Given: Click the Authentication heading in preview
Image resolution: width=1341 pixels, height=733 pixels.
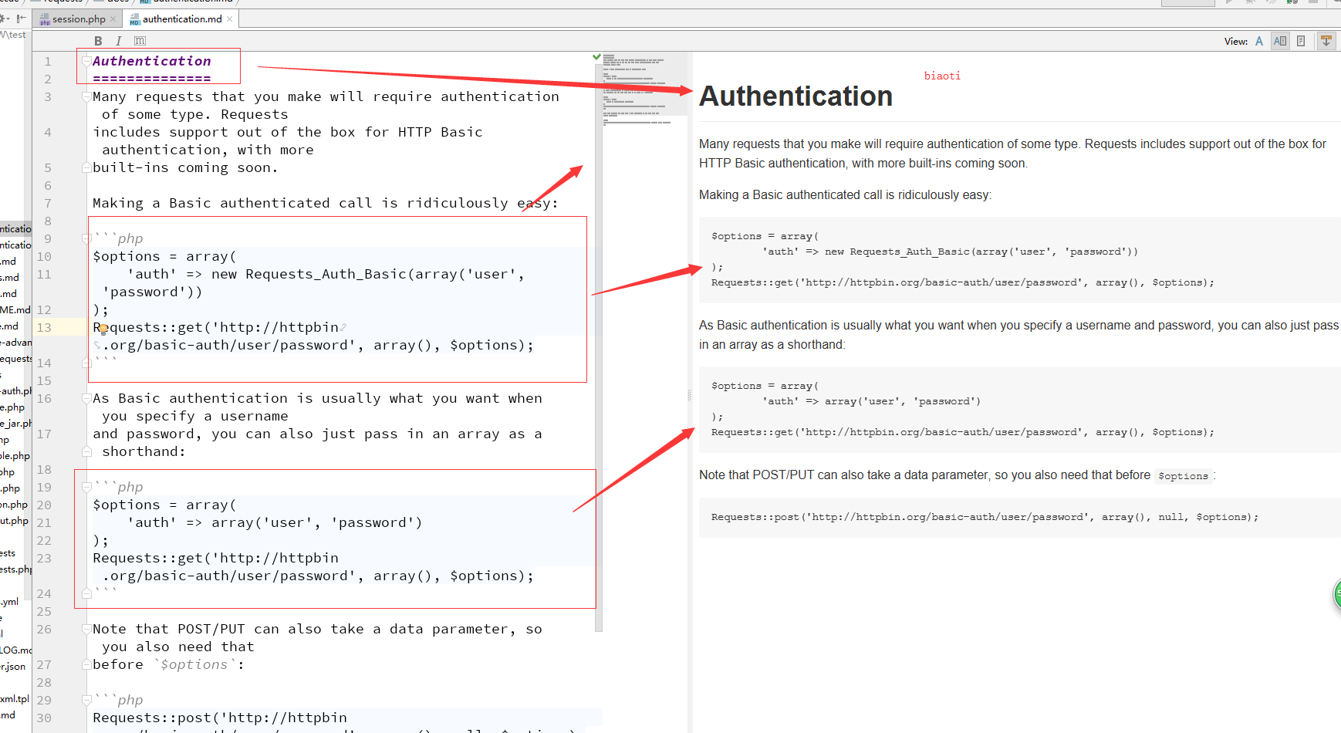Looking at the screenshot, I should (795, 96).
